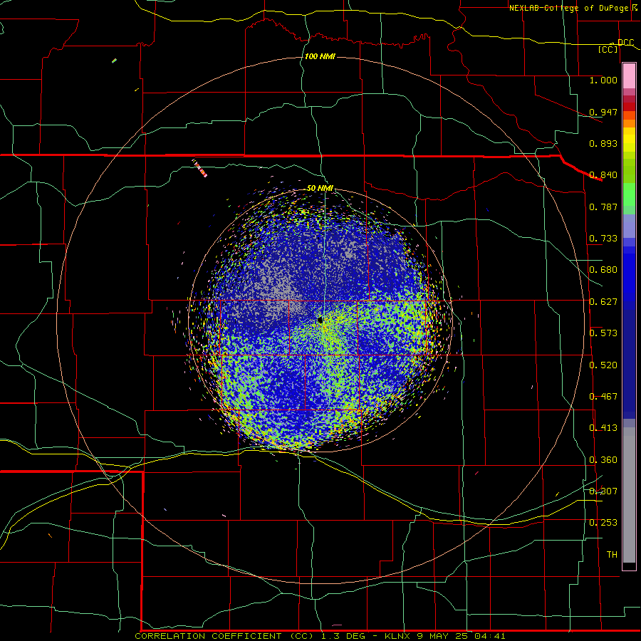Pick the red segment of the color bar
Viewport: 641px width, 641px height.
(629, 107)
